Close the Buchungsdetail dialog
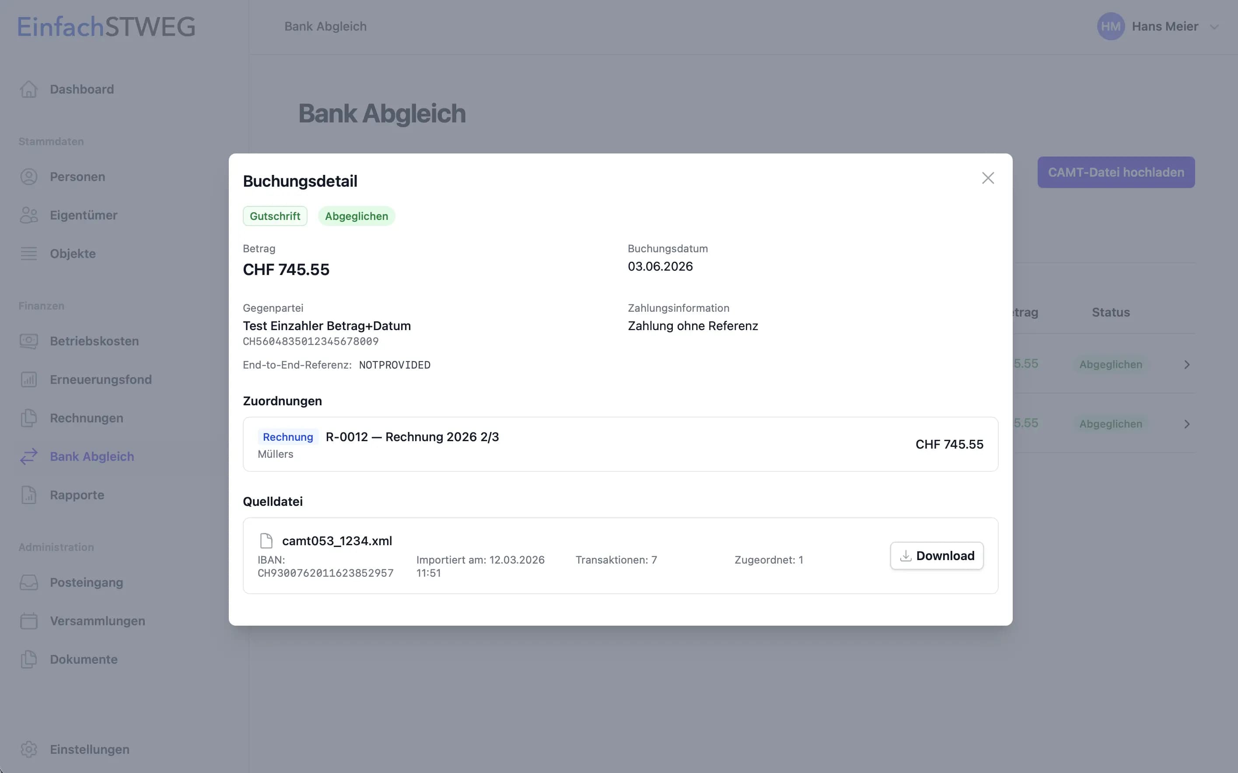 point(988,178)
